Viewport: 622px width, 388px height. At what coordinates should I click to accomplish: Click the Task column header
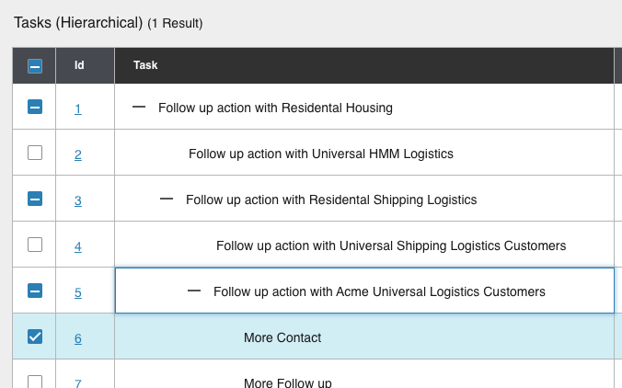pyautogui.click(x=145, y=66)
